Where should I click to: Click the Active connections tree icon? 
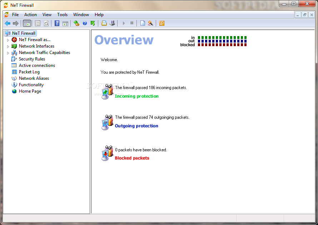pyautogui.click(x=14, y=65)
